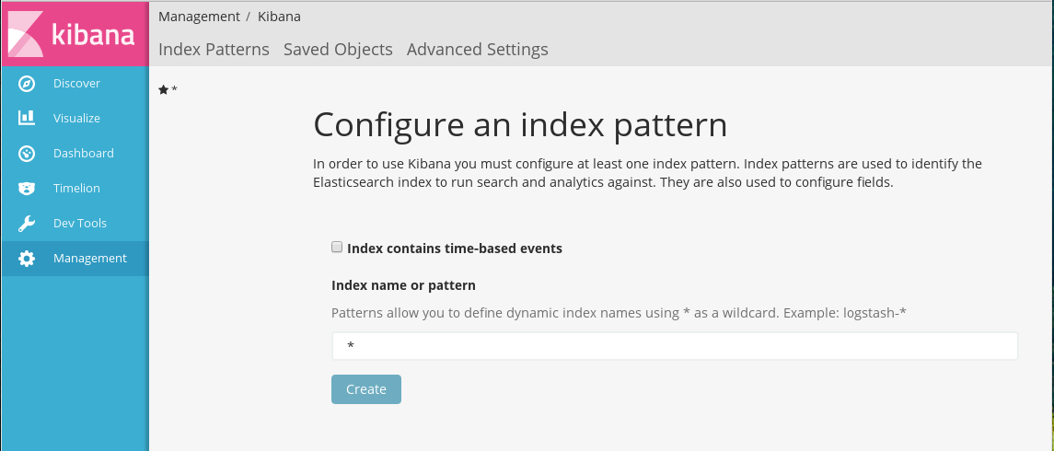The image size is (1054, 451).
Task: Open Dashboard from sidebar
Action: (x=75, y=153)
